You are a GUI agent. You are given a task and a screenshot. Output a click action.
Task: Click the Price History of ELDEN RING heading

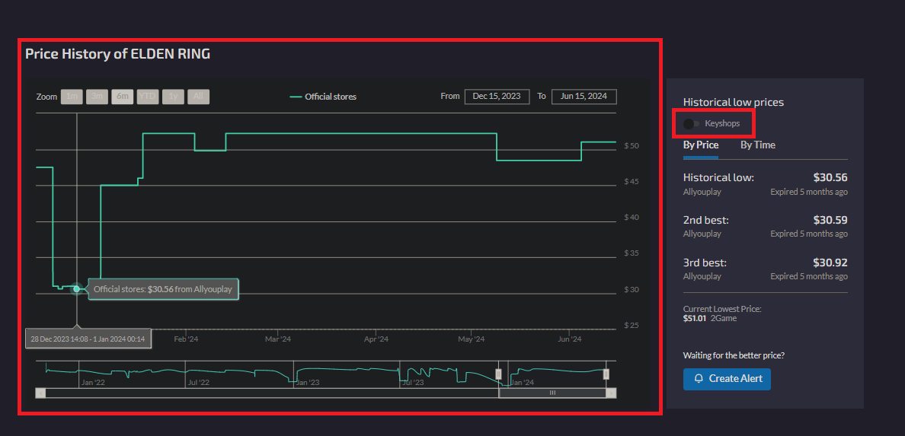pos(118,54)
